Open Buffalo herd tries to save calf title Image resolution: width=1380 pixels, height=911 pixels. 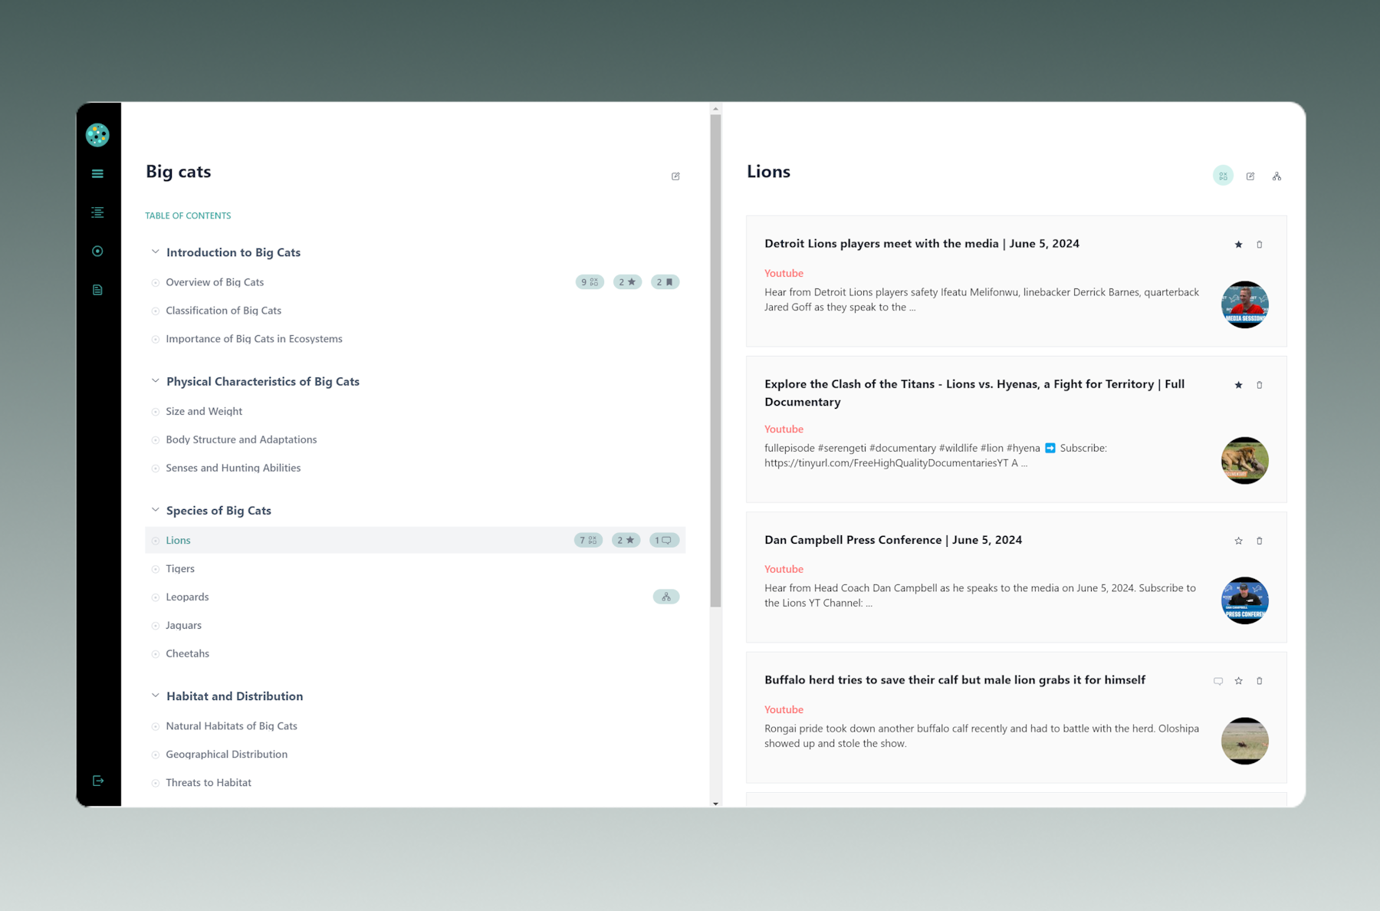click(955, 680)
